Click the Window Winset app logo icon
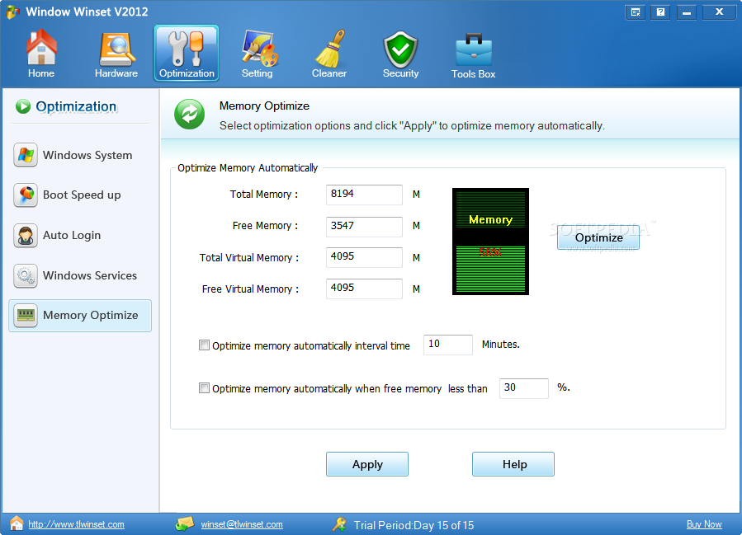 point(12,12)
